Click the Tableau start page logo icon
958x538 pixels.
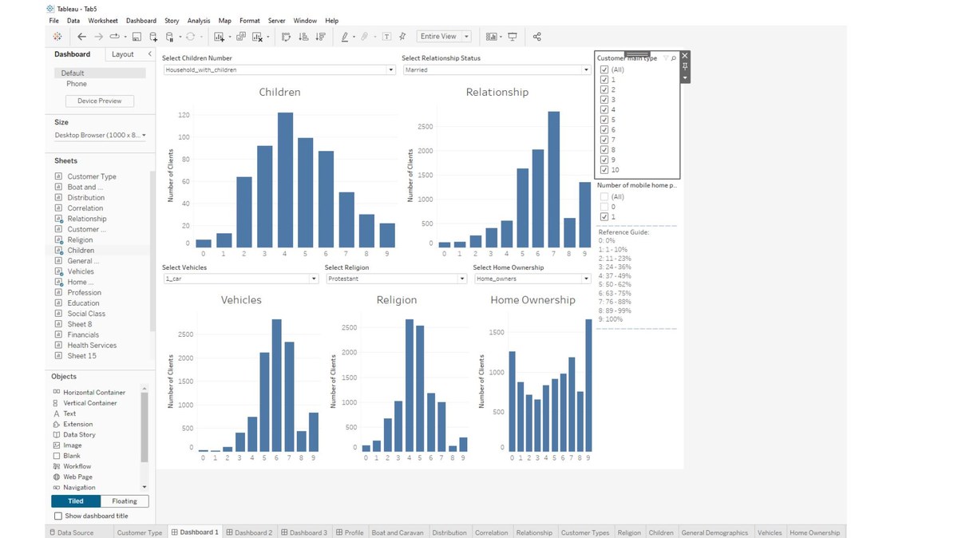pos(57,37)
